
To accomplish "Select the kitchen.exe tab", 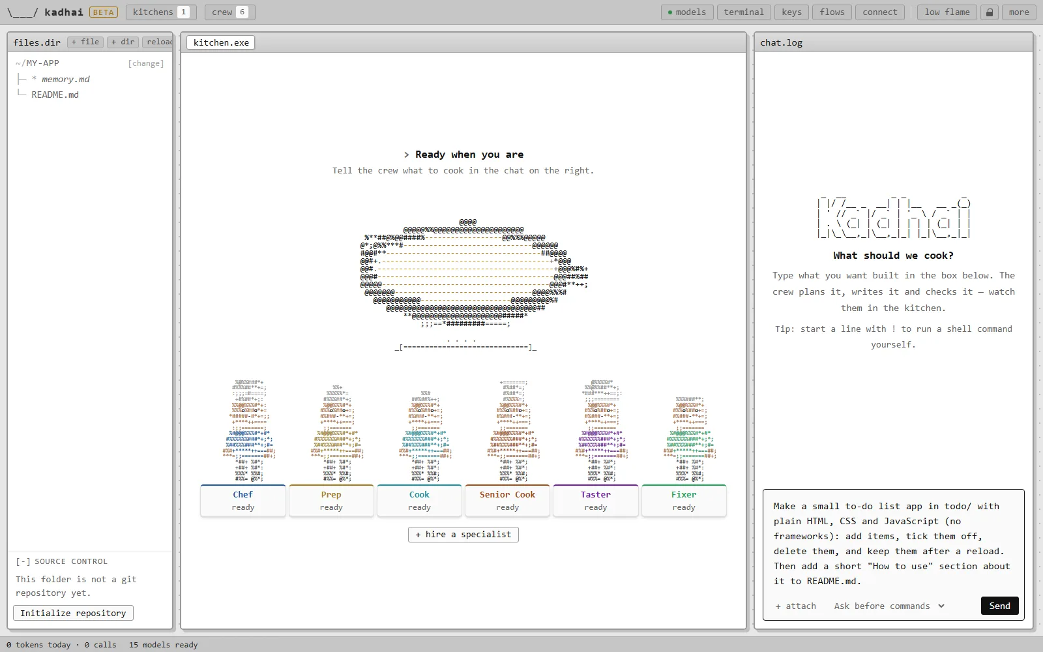I will pyautogui.click(x=221, y=42).
